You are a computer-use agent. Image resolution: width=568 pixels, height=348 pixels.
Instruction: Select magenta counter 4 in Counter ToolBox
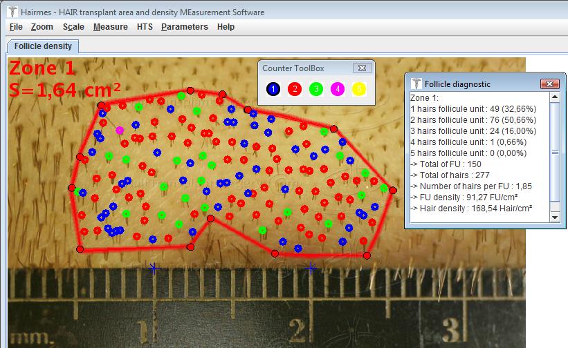click(x=338, y=89)
